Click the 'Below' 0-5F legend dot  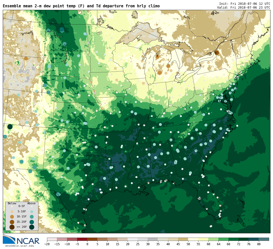click(x=12, y=206)
